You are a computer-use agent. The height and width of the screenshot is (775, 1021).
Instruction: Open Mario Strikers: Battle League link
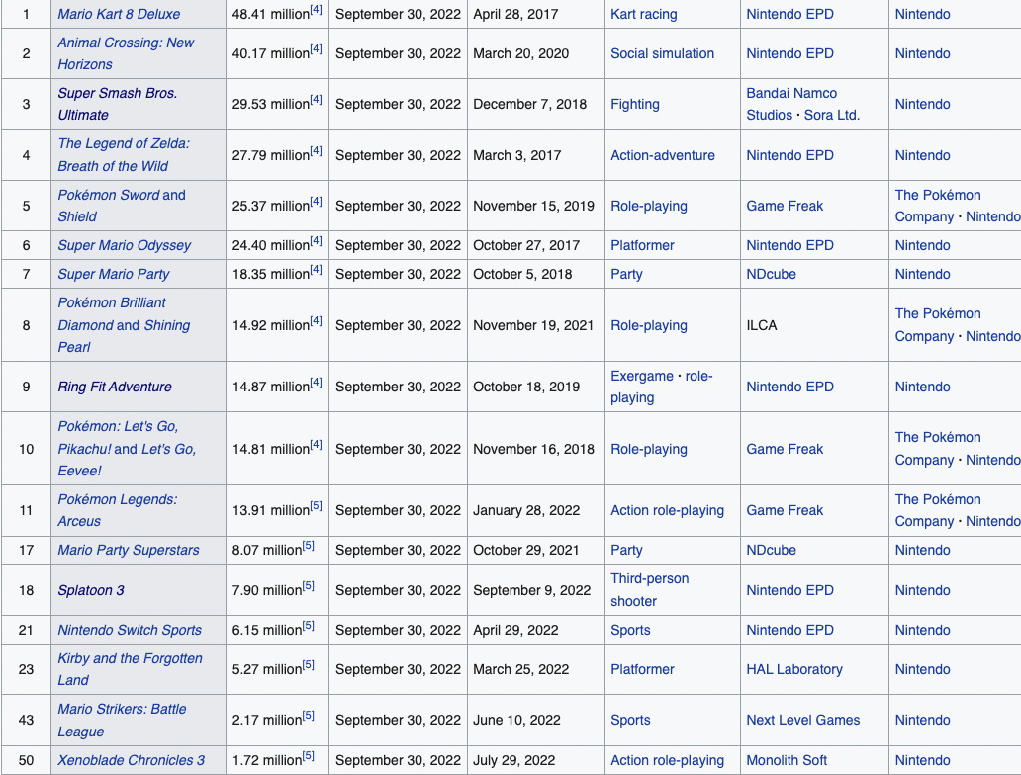pos(122,720)
